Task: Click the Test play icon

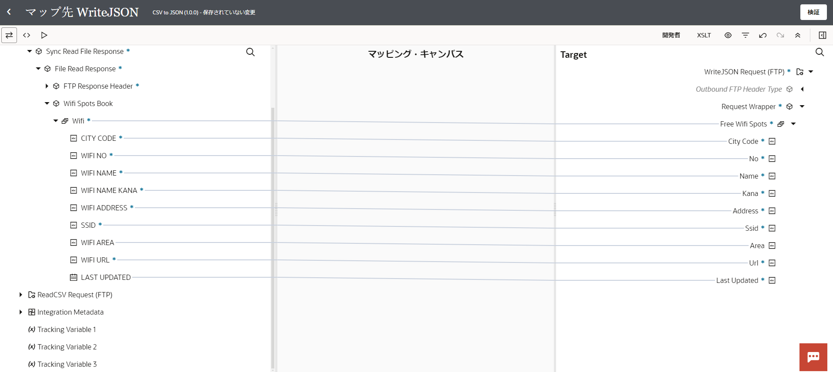Action: pos(44,35)
